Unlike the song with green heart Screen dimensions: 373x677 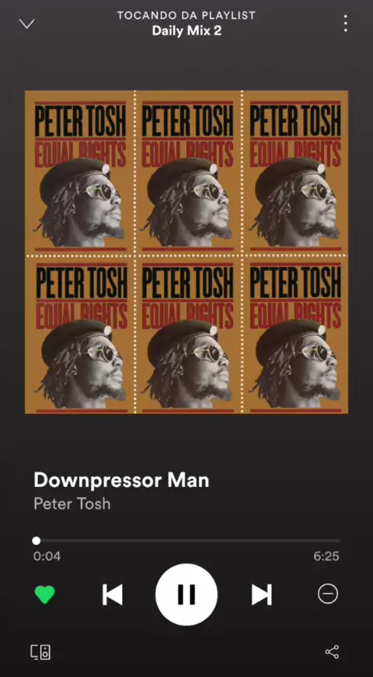[45, 595]
